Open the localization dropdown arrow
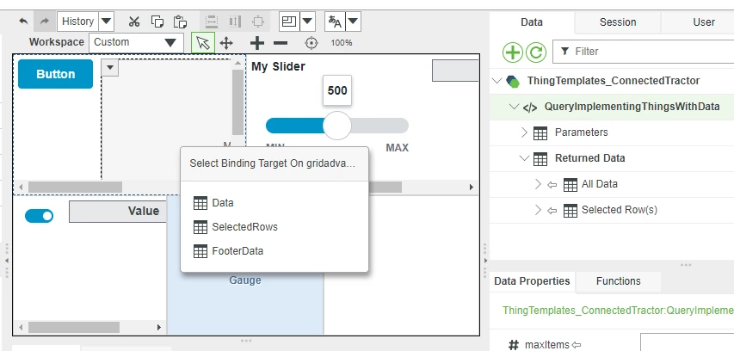734x351 pixels. click(x=353, y=21)
